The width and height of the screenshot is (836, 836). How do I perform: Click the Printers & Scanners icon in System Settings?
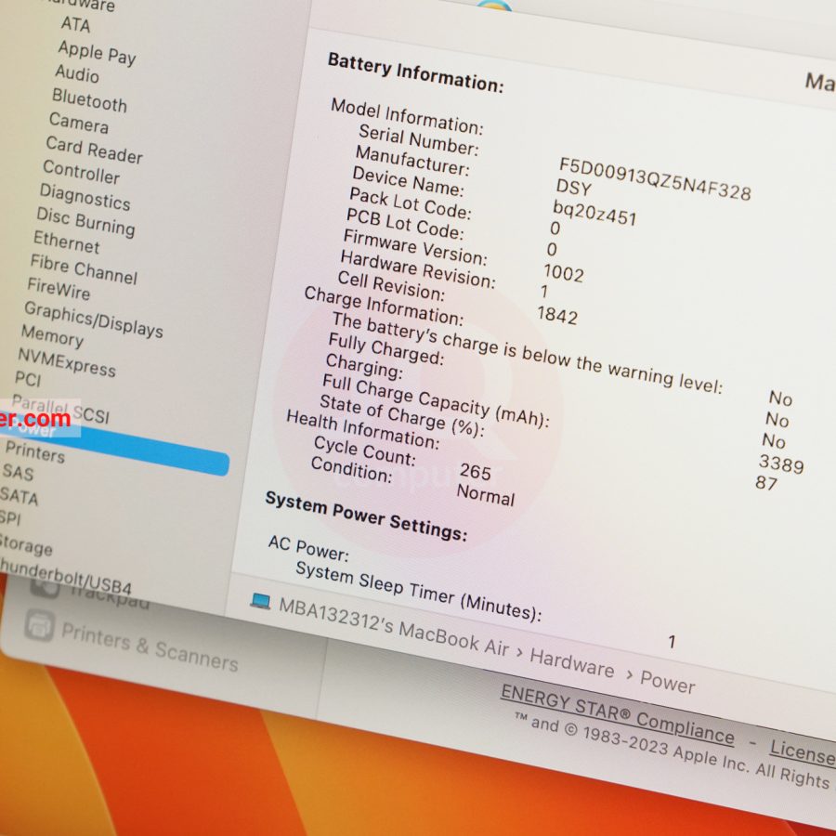click(39, 625)
